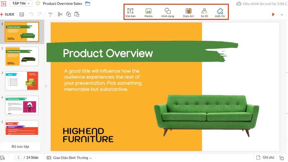Open Ghi chú notes panel
288x162 pixels.
[x=265, y=157]
